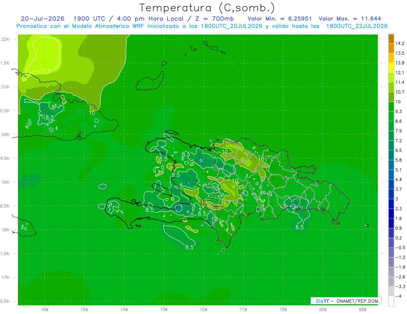Viewport: 407px width, 314px height.
Task: Click the top orange swatch above 14.2
Action: (x=391, y=38)
